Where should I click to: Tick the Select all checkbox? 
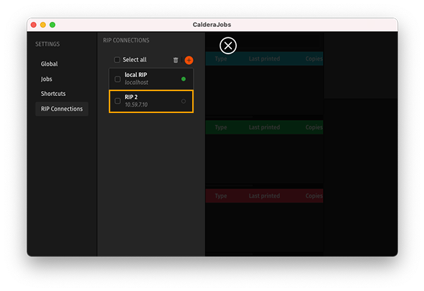(117, 60)
